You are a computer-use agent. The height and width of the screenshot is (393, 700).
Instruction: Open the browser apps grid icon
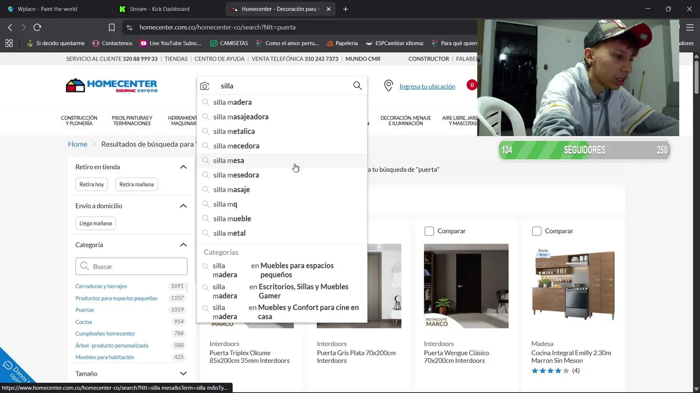pyautogui.click(x=9, y=43)
